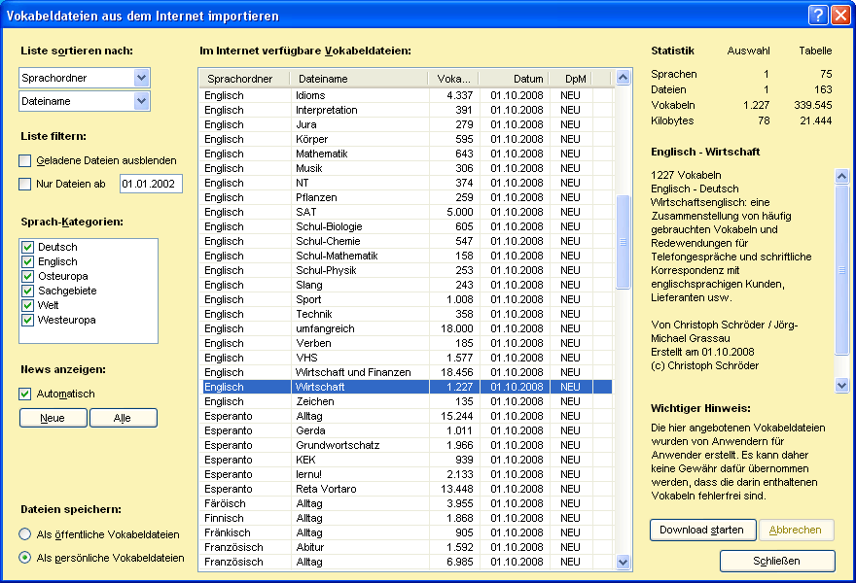Toggle 'Geladene Dateien ausblenden' checkbox
Viewport: 856px width, 583px height.
(x=24, y=160)
